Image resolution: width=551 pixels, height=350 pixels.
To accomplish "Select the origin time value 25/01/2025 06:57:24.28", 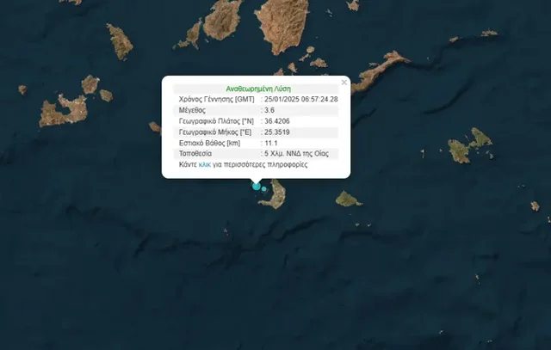I will click(301, 99).
